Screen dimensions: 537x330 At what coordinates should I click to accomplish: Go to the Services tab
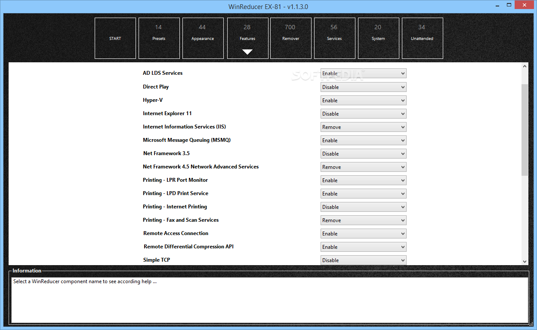(x=335, y=38)
